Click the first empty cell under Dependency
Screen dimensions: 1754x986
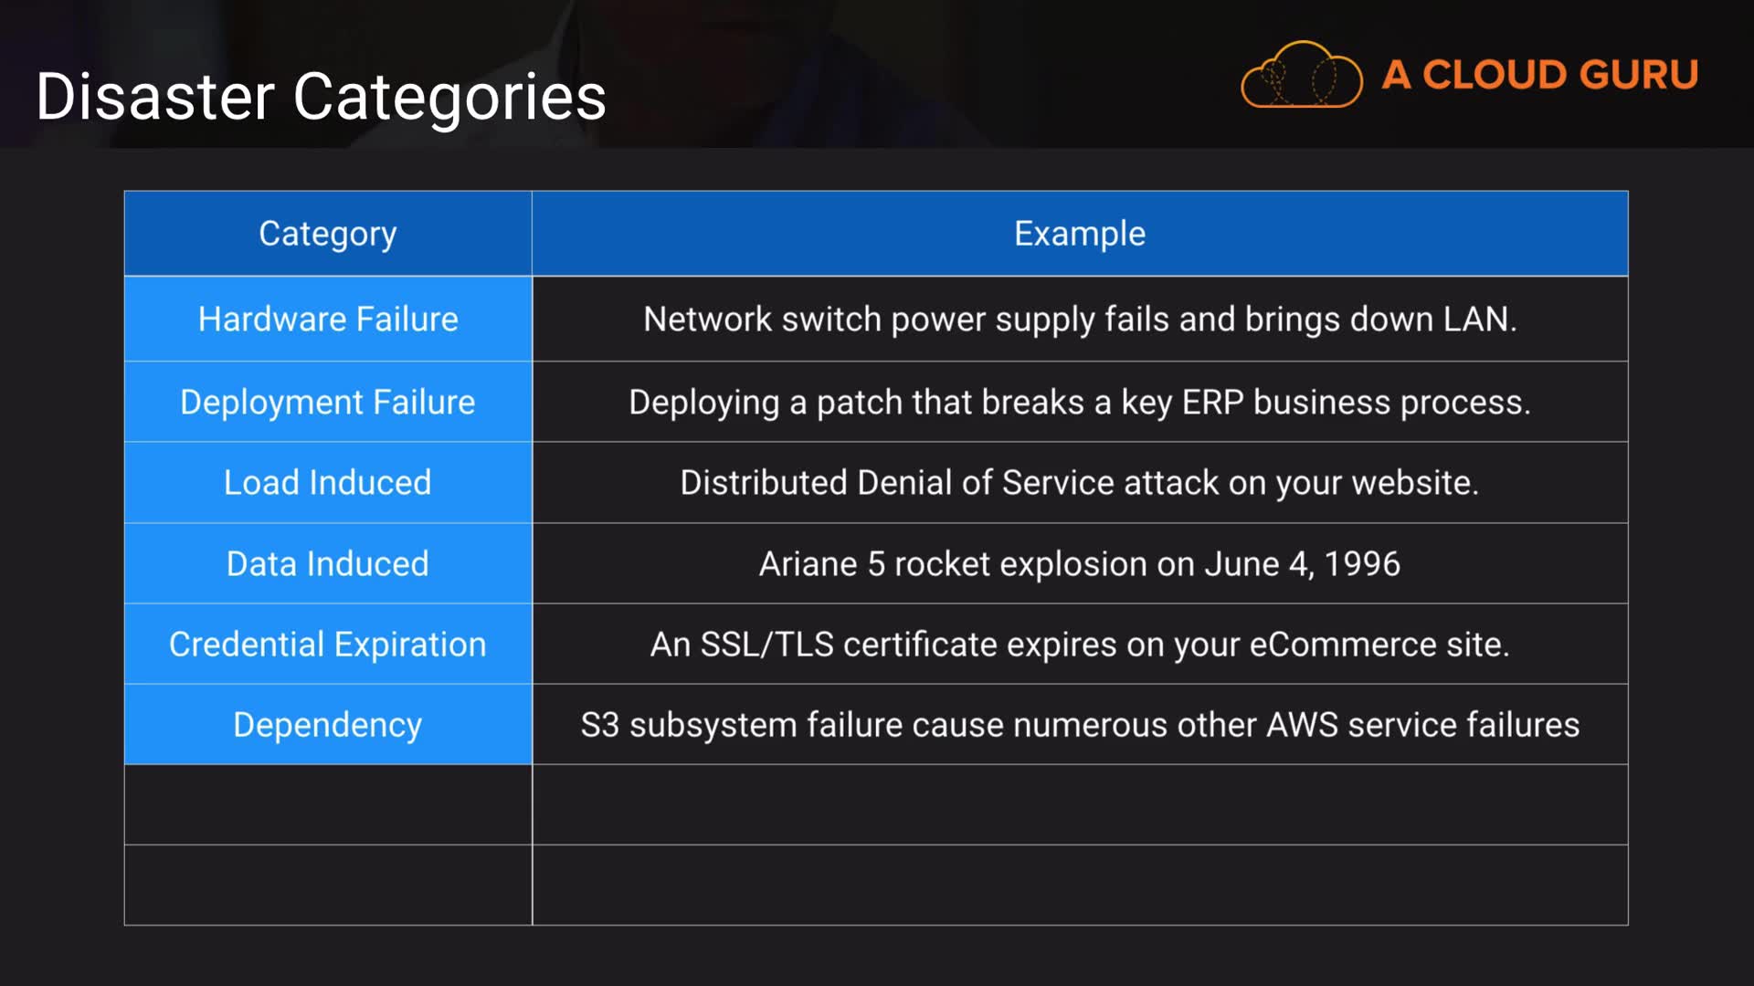pos(328,805)
